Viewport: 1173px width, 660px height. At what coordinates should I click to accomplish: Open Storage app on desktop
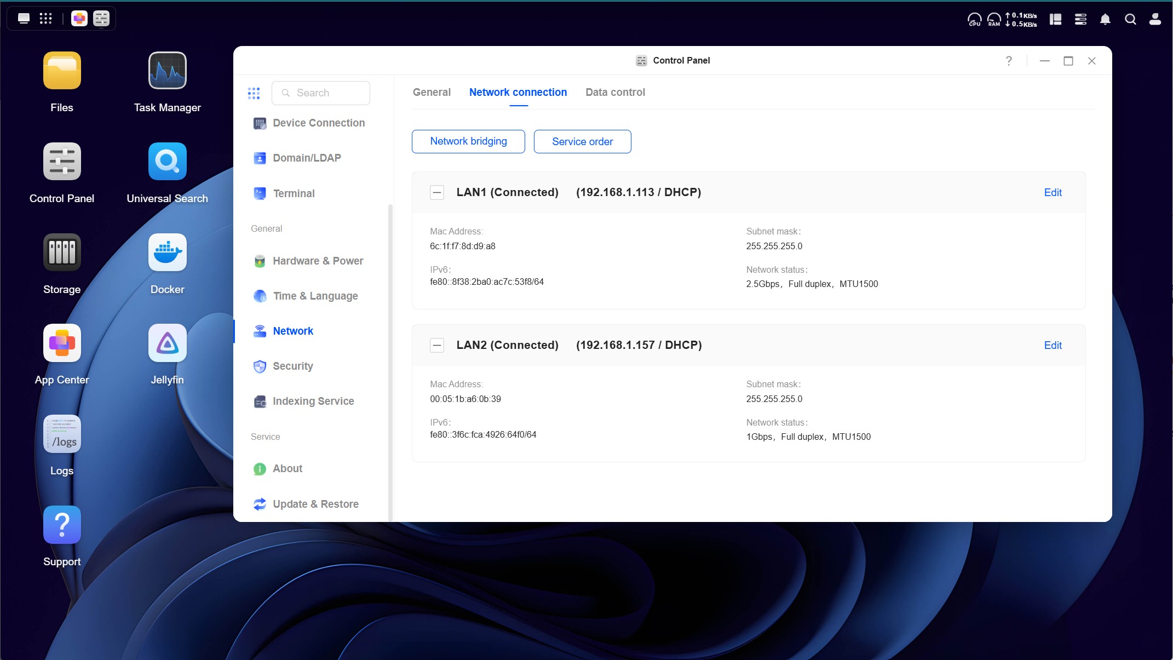point(62,252)
